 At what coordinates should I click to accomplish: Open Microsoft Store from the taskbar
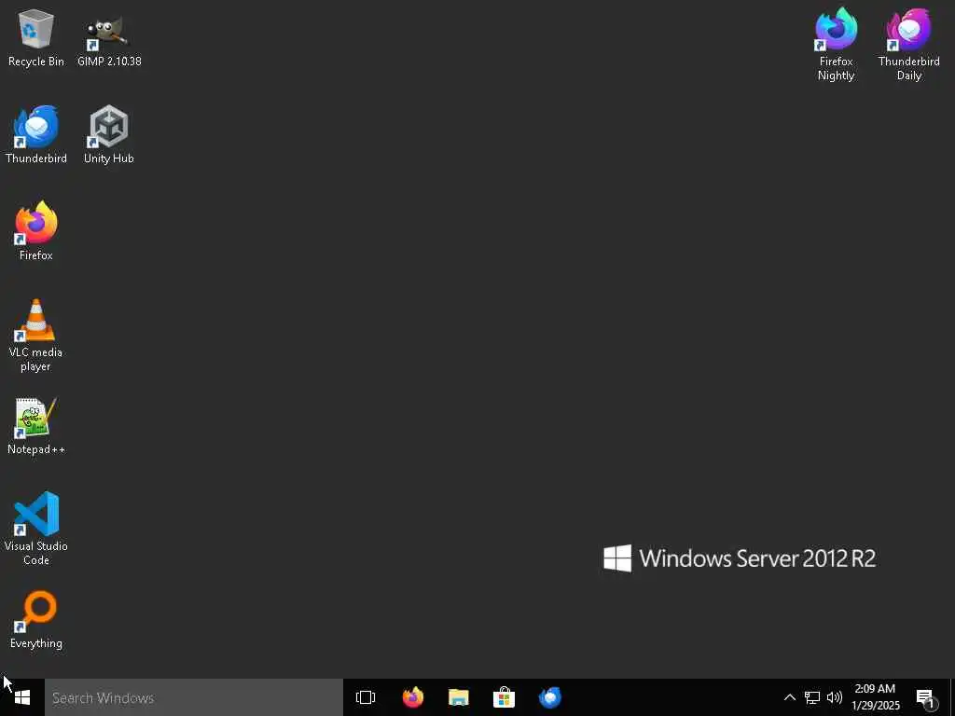[x=505, y=697]
